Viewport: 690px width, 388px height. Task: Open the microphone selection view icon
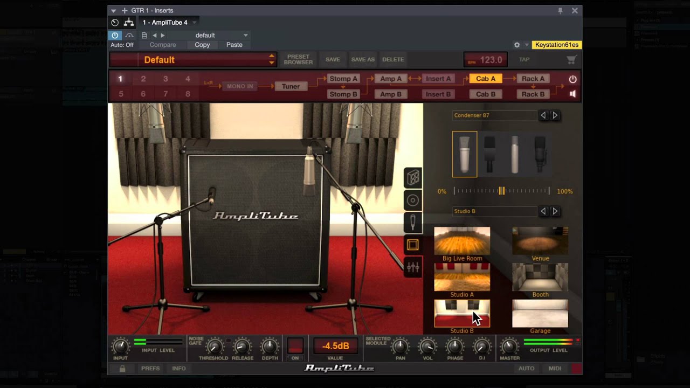pyautogui.click(x=413, y=223)
